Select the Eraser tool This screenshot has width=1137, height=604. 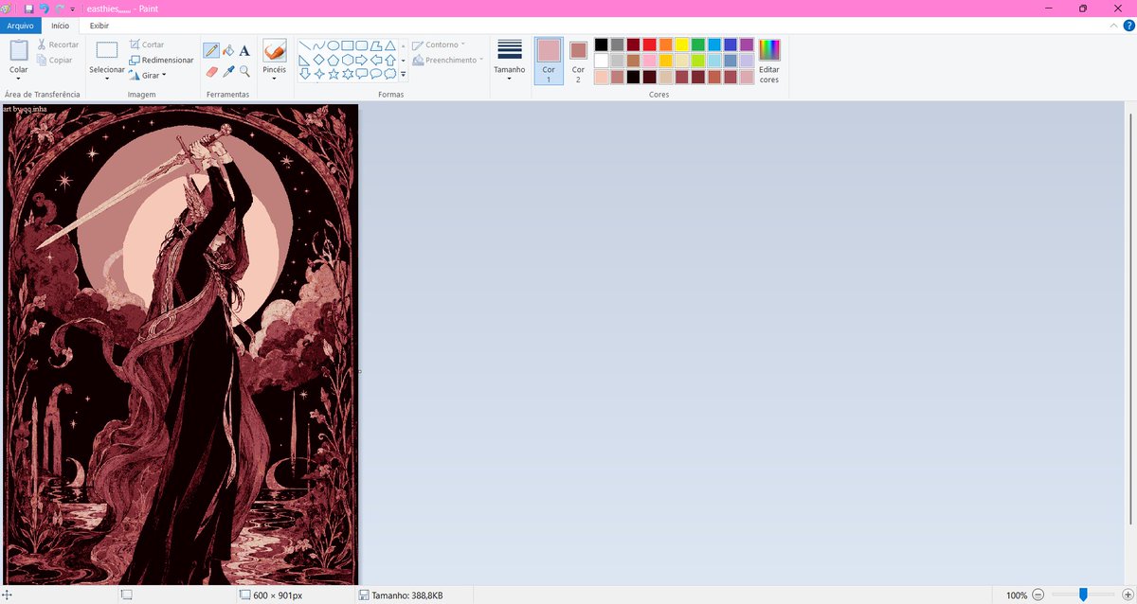211,71
